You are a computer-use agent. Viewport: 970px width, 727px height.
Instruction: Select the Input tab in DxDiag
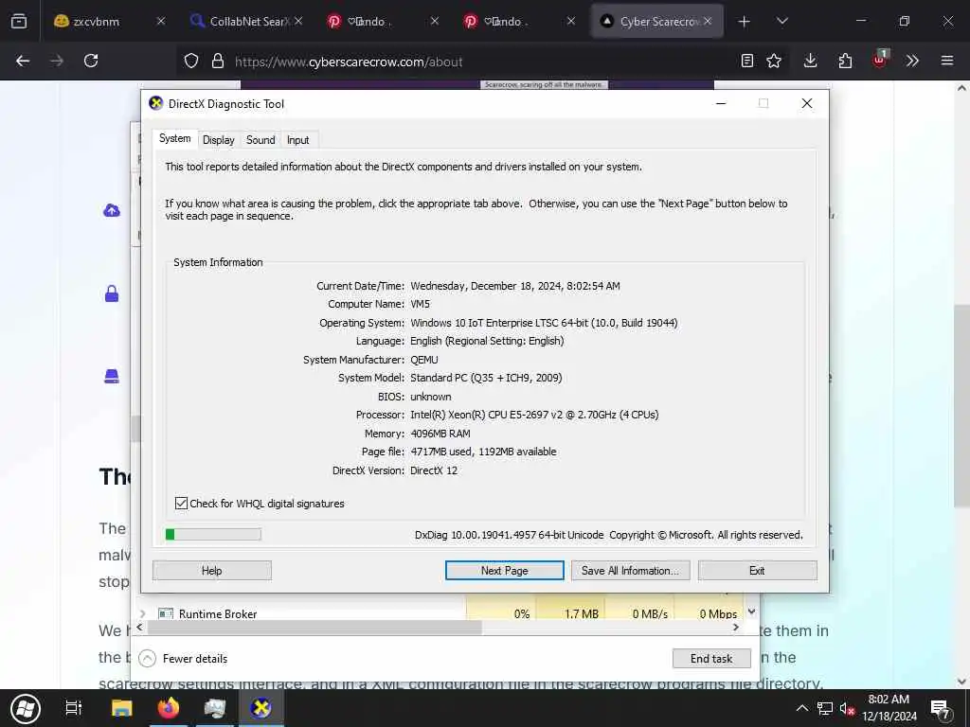click(x=297, y=140)
